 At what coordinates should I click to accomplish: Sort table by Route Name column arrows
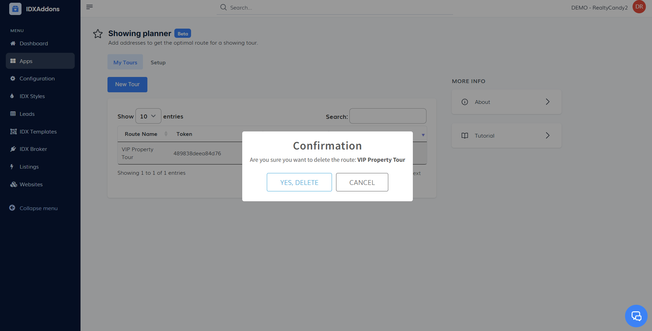point(166,134)
